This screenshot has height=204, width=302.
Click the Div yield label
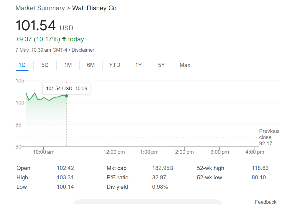pyautogui.click(x=117, y=187)
